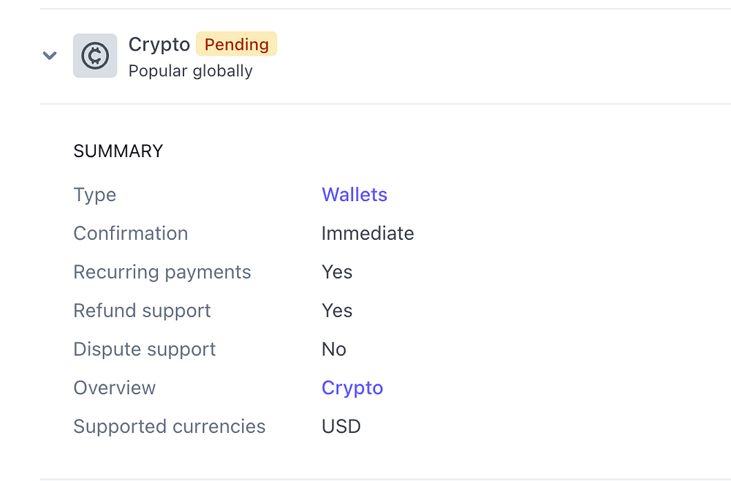Click the Type row label
731x481 pixels.
(95, 194)
